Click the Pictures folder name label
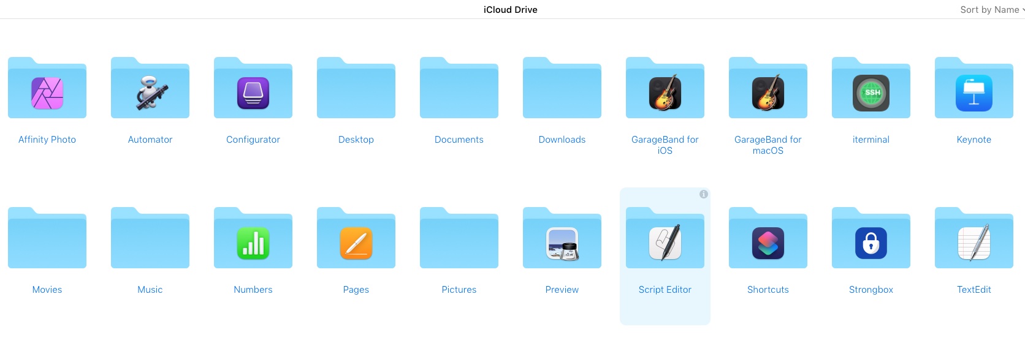The width and height of the screenshot is (1025, 362). [459, 290]
